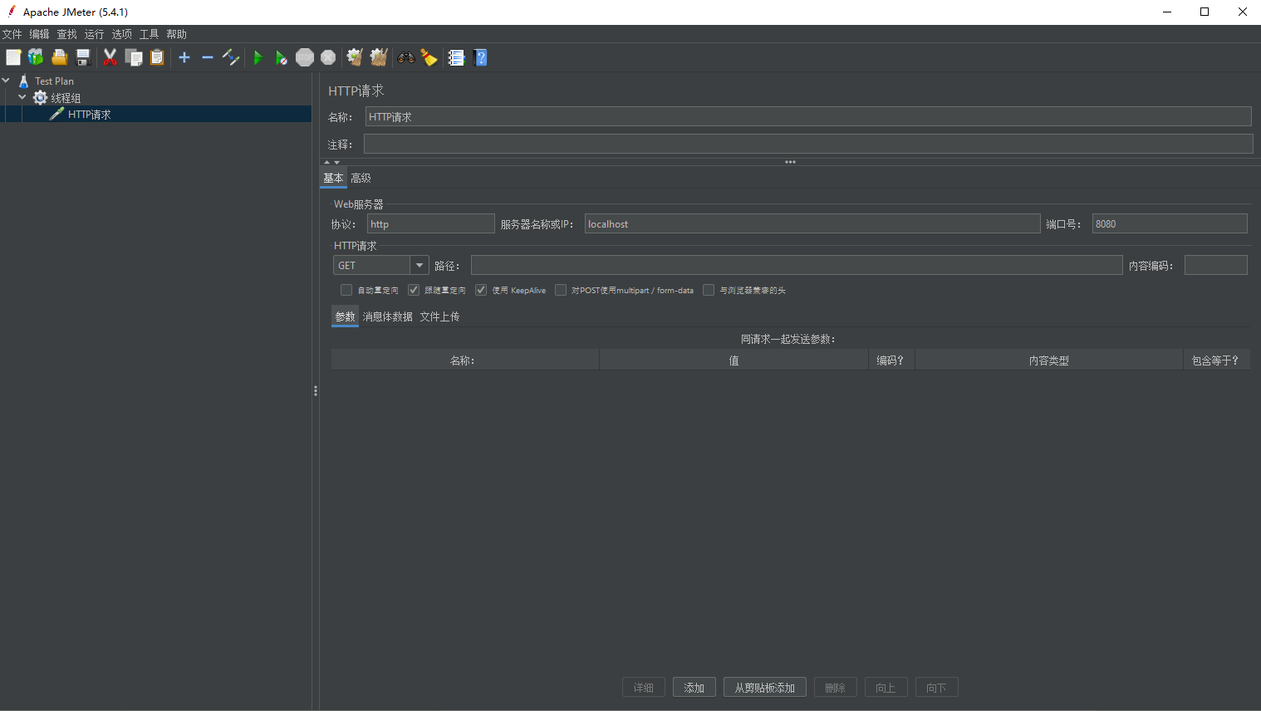Click the 内容编码 input field
The height and width of the screenshot is (711, 1261).
coord(1216,265)
